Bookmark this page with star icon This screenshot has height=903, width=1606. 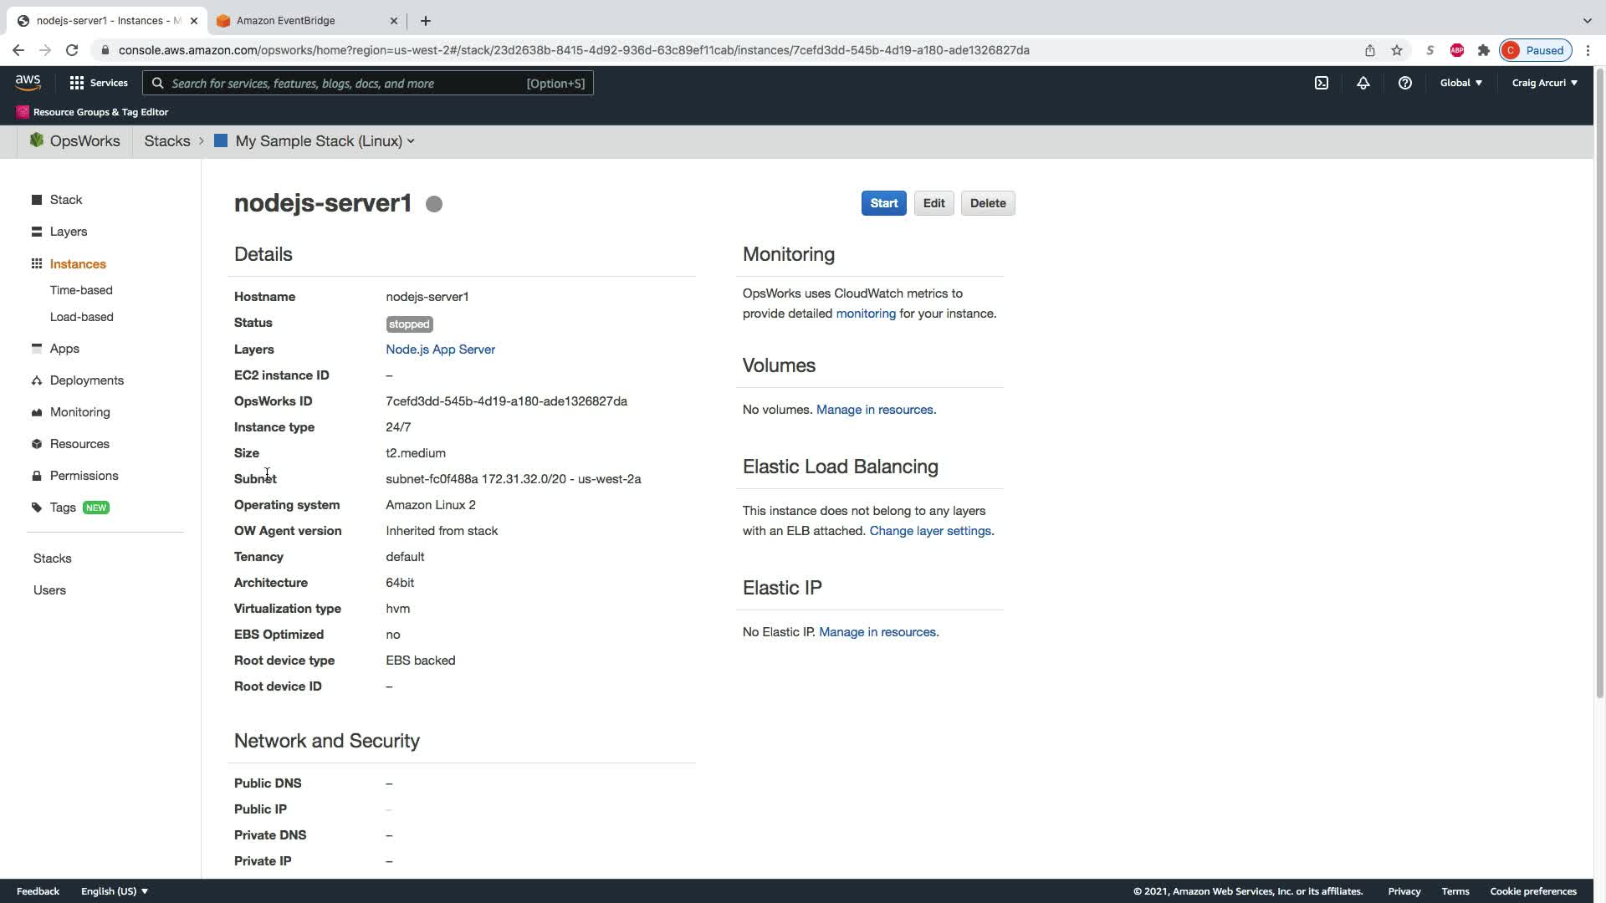(1397, 50)
